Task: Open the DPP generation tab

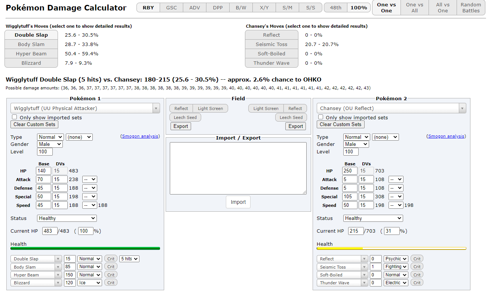Action: (218, 7)
